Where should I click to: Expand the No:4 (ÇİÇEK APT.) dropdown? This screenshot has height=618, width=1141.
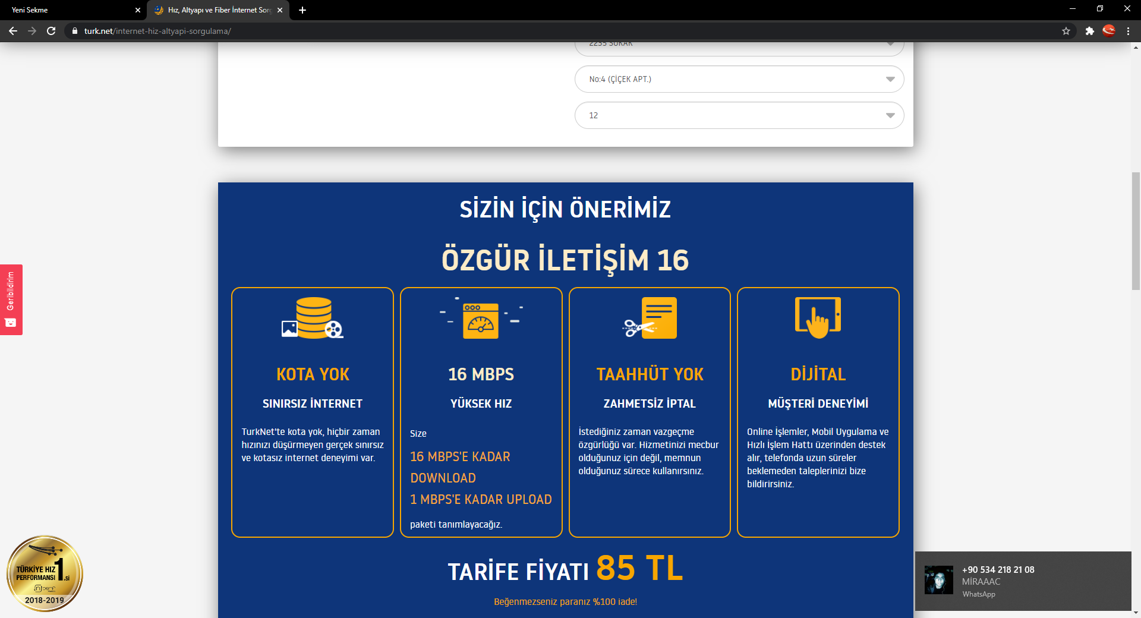[739, 79]
